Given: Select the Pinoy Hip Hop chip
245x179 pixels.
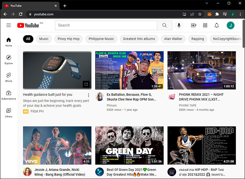Looking at the screenshot, I should pyautogui.click(x=69, y=39).
